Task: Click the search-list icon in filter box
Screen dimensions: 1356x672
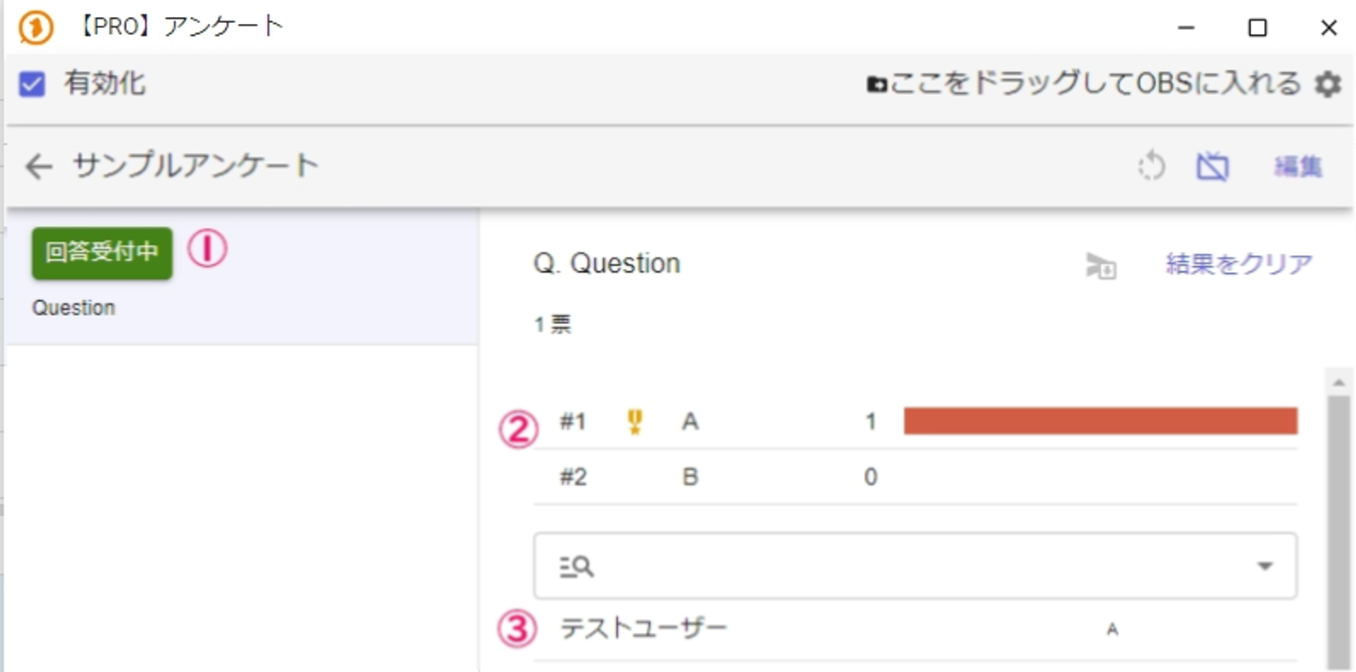Action: (x=576, y=566)
